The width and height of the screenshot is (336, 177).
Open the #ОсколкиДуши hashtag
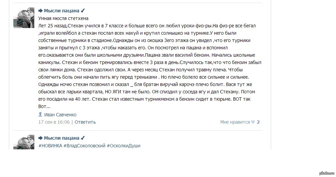point(124,146)
